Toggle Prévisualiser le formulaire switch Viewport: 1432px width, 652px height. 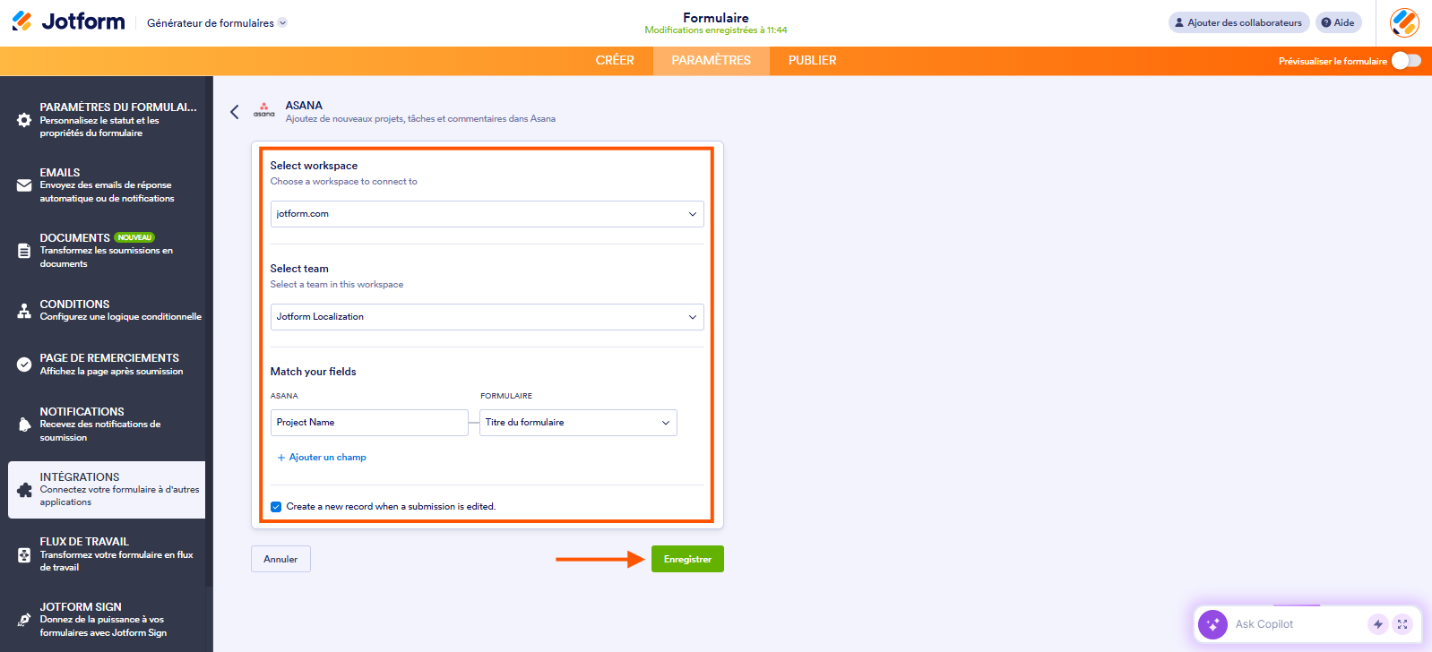(1406, 60)
